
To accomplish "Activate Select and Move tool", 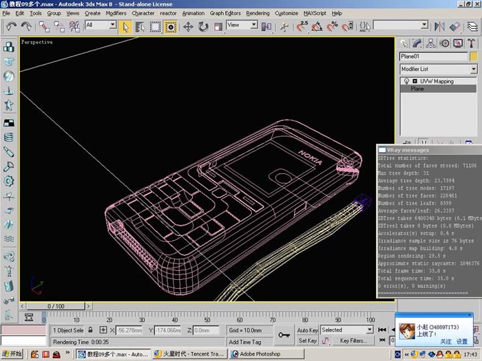I will tap(188, 27).
